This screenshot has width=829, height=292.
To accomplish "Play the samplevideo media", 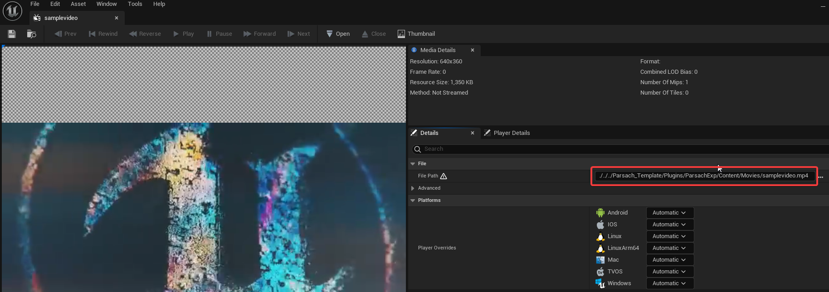I will [x=183, y=34].
